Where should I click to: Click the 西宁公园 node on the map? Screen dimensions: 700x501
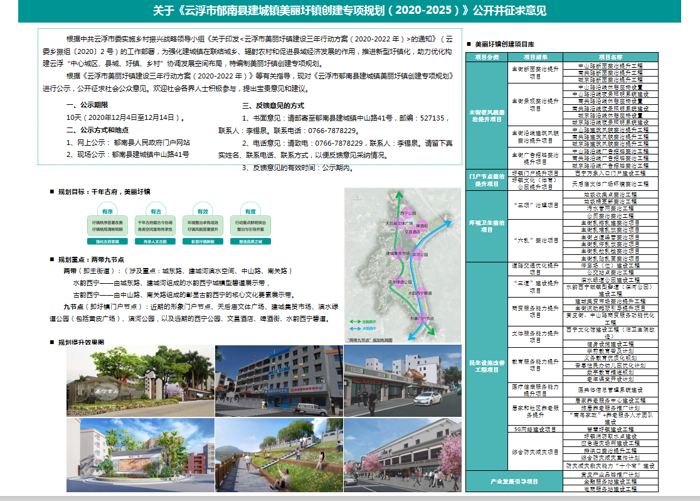click(x=408, y=212)
